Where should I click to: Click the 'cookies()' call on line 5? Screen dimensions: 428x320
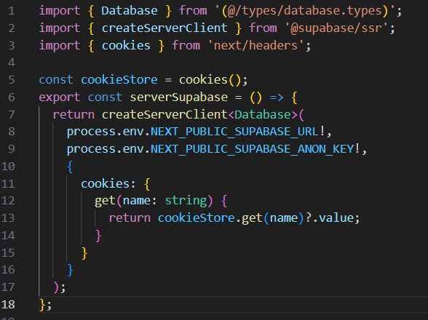(x=210, y=80)
